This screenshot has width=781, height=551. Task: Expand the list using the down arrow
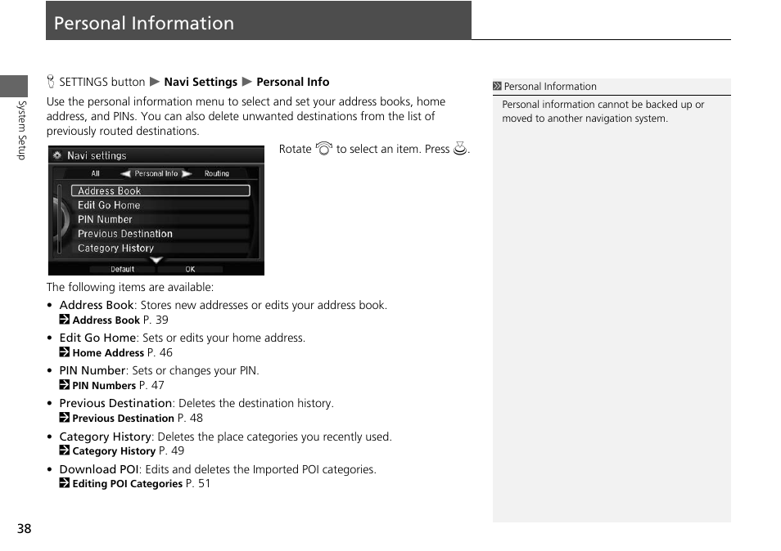point(156,259)
